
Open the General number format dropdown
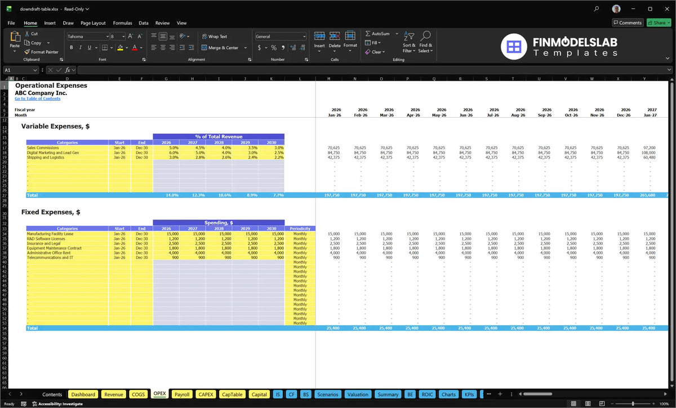(x=304, y=36)
